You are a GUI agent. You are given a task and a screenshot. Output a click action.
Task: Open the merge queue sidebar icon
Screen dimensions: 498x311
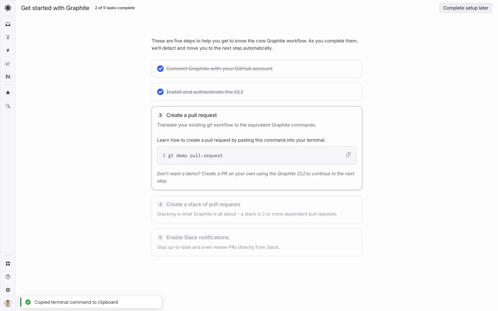point(8,37)
